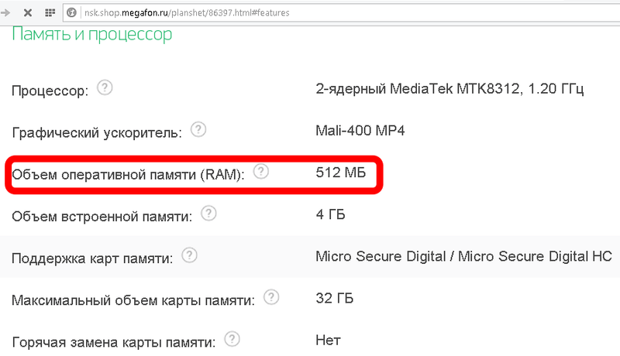The height and width of the screenshot is (356, 620).
Task: Click the site info icon in address bar
Action: [x=71, y=13]
